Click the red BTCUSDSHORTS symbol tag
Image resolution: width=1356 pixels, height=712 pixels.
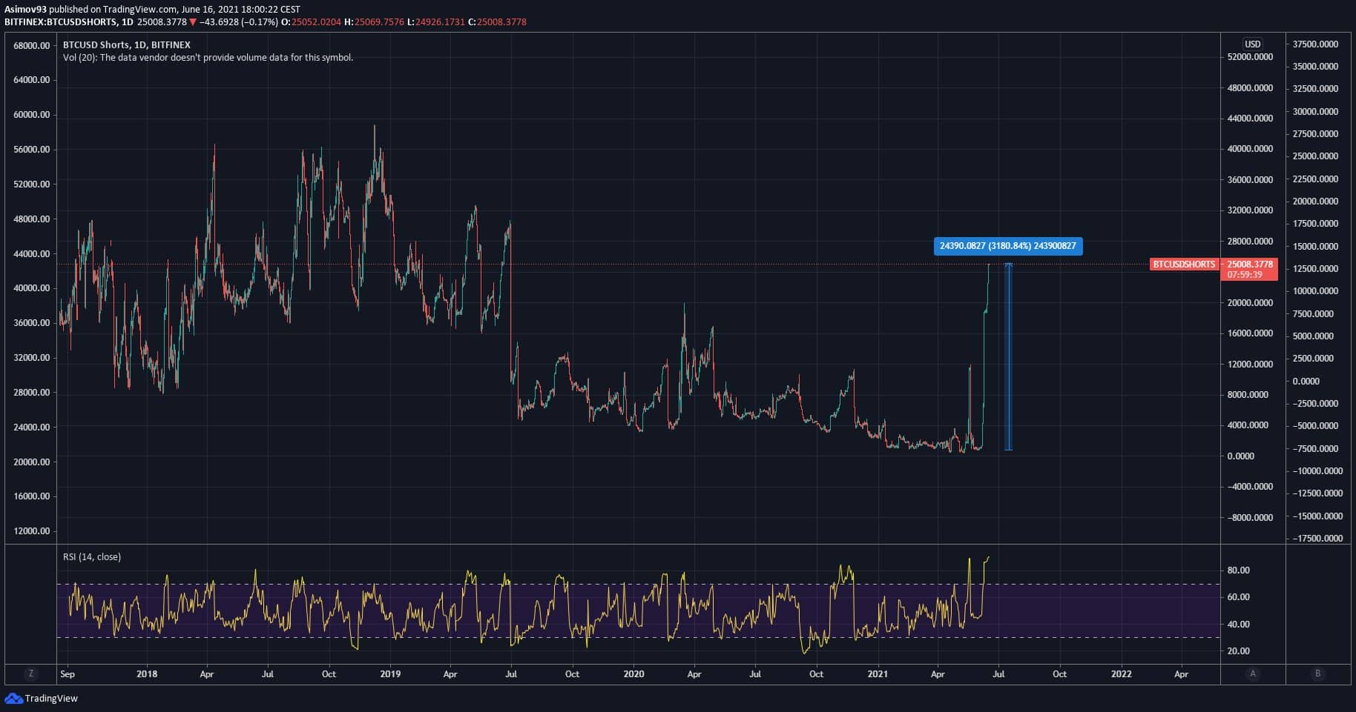click(1184, 264)
